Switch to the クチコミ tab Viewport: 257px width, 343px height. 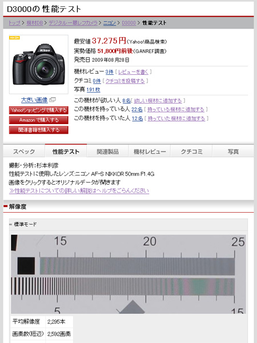[x=191, y=151]
